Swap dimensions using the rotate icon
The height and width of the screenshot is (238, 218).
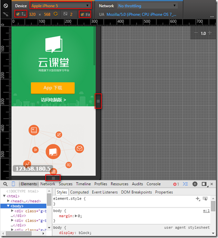pyautogui.click(x=55, y=14)
